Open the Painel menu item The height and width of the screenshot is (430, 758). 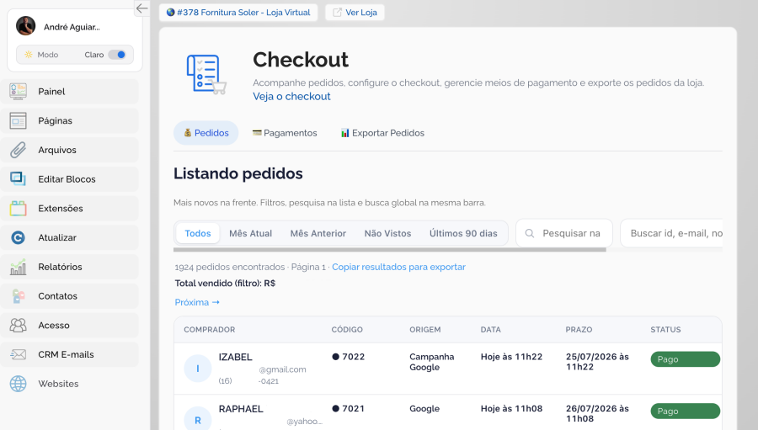[x=70, y=92]
